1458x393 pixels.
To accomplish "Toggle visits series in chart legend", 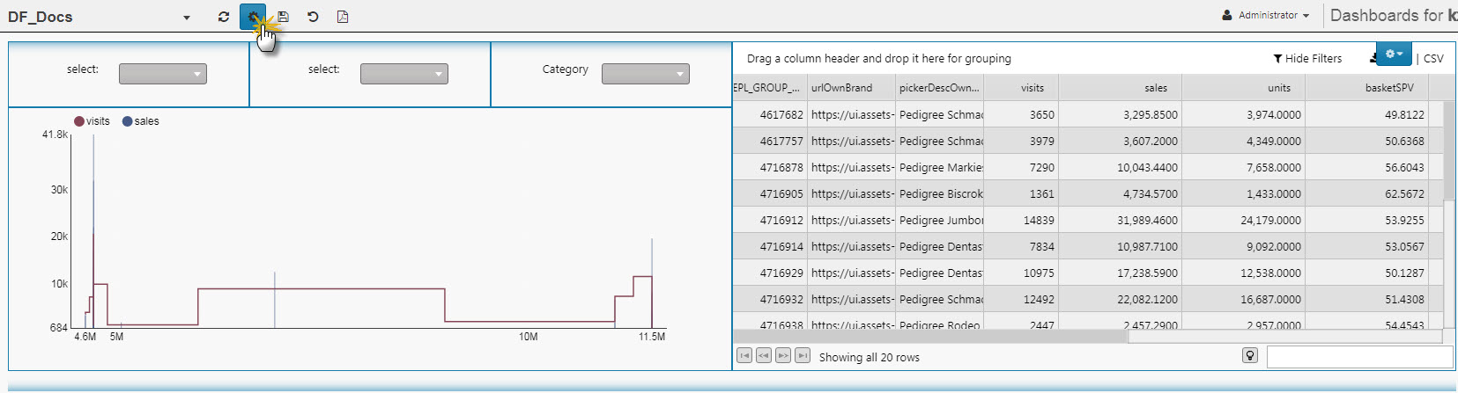I will pos(93,121).
